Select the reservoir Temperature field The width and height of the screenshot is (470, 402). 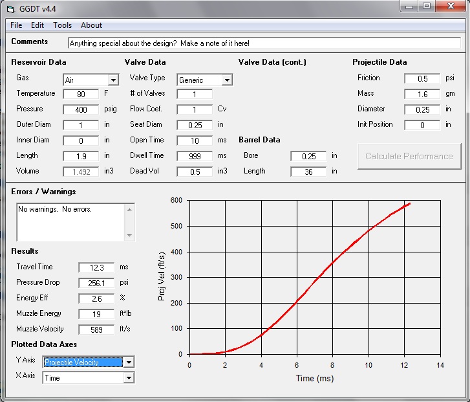[81, 94]
